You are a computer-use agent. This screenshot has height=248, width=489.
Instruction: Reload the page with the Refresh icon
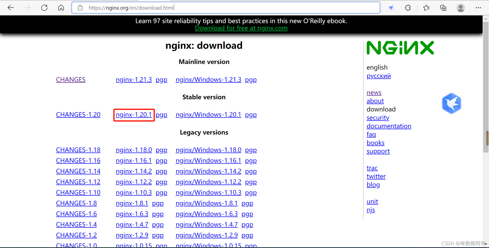pyautogui.click(x=44, y=8)
